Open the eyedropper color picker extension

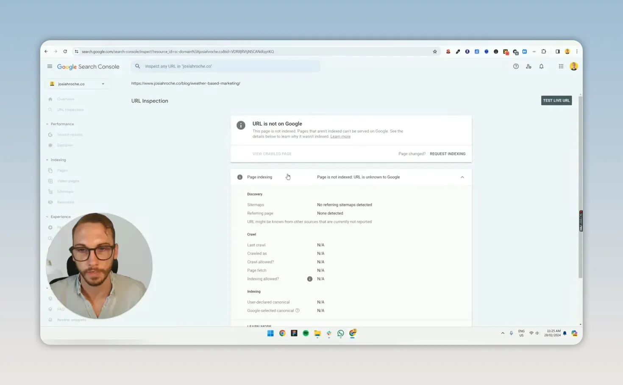[x=458, y=52]
